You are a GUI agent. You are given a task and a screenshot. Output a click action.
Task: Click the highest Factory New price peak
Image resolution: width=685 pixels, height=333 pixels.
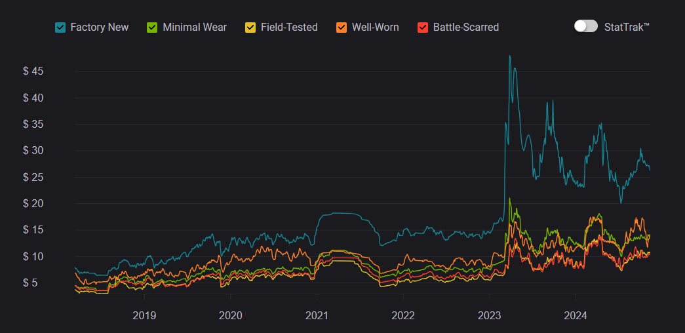[x=509, y=56]
